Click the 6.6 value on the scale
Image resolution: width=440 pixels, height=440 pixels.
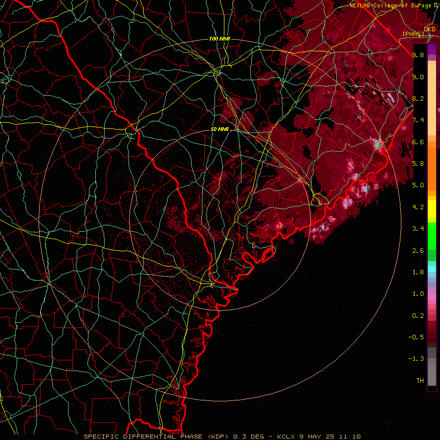tap(418, 142)
